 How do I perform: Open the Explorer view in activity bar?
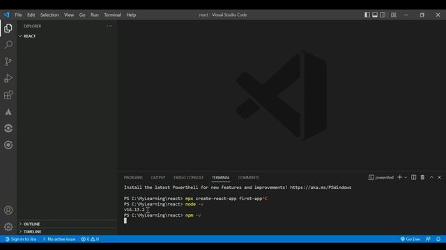8,28
